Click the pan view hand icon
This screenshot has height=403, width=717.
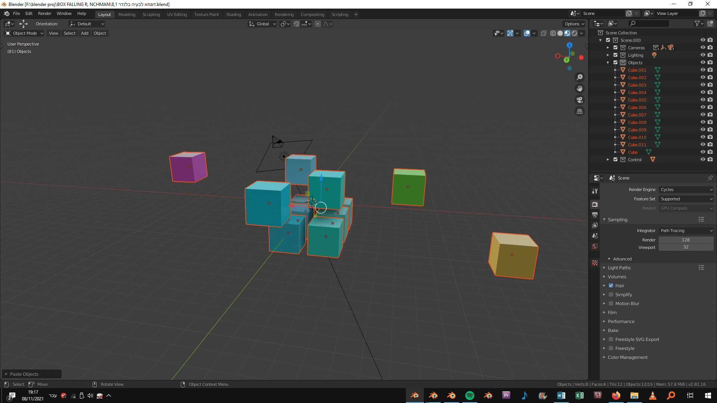coord(580,88)
